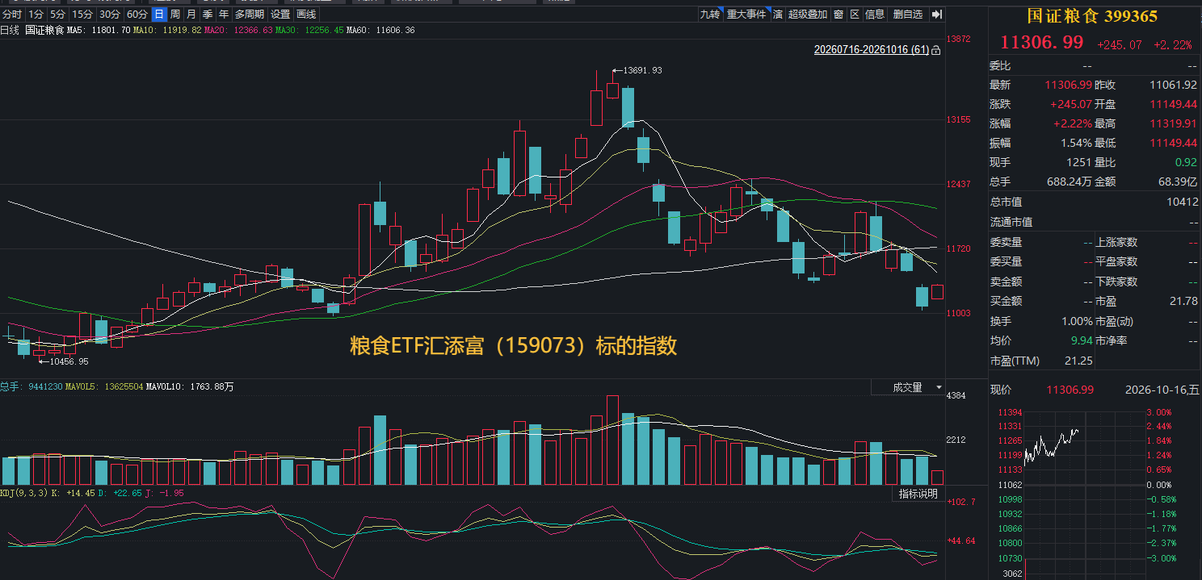Select the 1分 one-minute period

pyautogui.click(x=36, y=15)
